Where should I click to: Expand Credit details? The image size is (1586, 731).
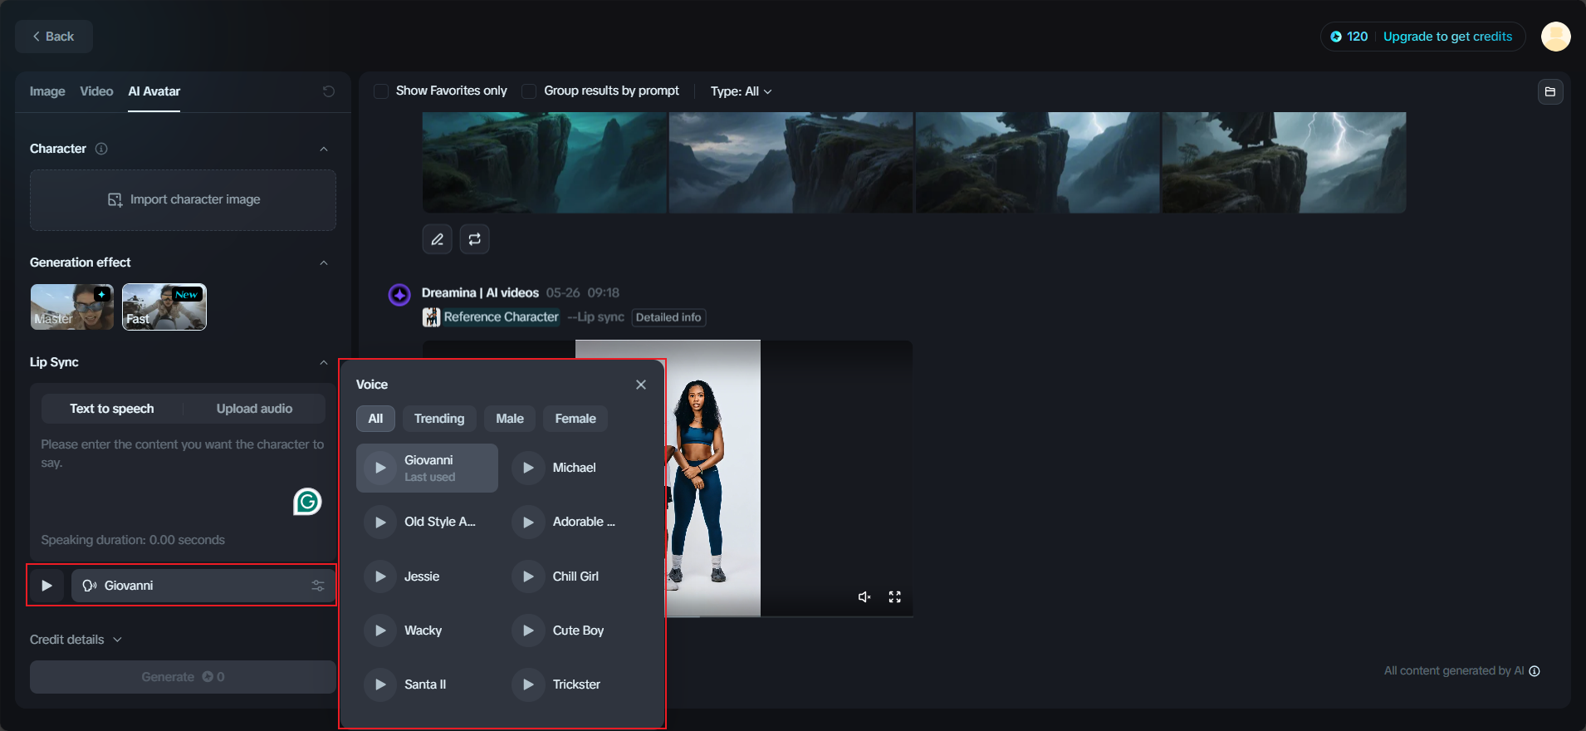click(76, 640)
